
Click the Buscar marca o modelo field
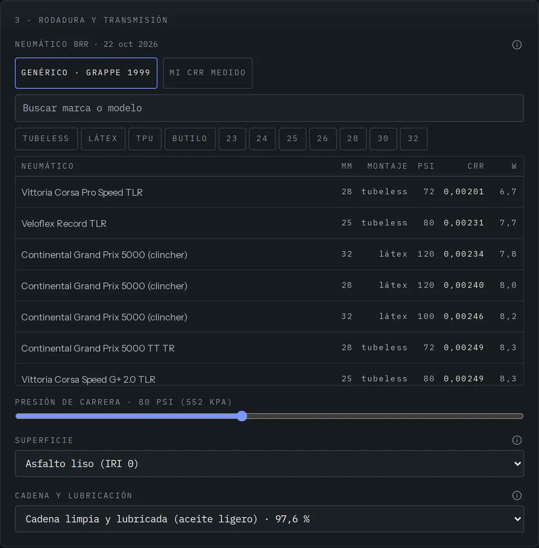point(269,108)
